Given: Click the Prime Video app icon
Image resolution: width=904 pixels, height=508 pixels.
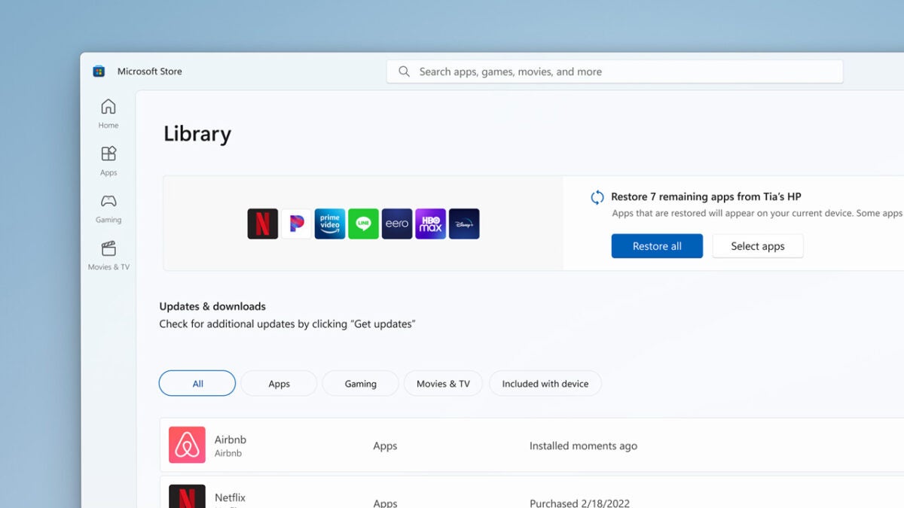Looking at the screenshot, I should (330, 224).
